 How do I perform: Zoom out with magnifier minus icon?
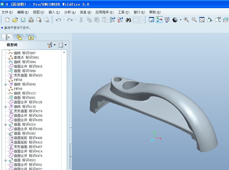194,20
